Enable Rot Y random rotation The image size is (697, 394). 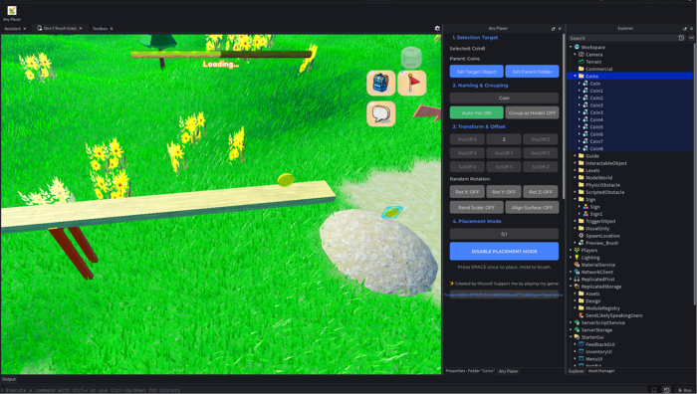(x=504, y=192)
